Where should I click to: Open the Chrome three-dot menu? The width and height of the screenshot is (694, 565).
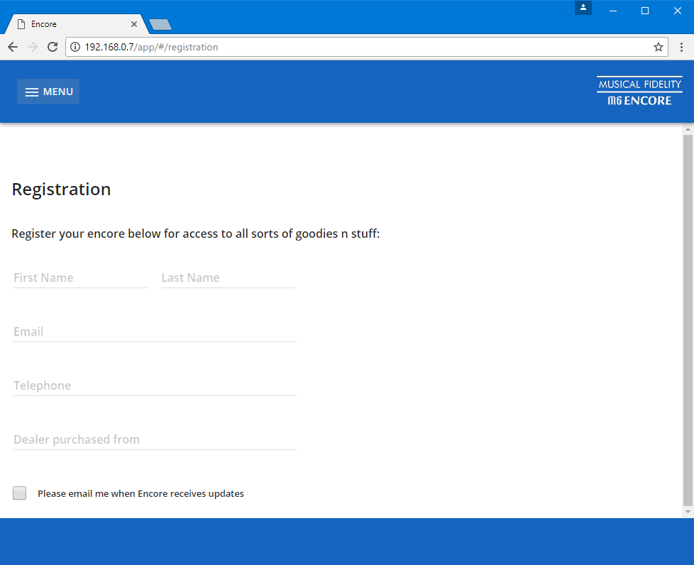click(x=681, y=47)
